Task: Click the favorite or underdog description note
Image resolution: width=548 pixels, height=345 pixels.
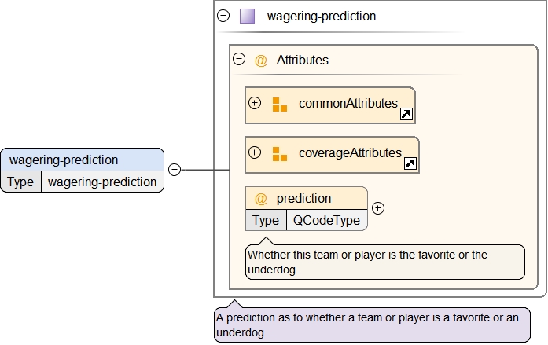Action: coord(384,262)
